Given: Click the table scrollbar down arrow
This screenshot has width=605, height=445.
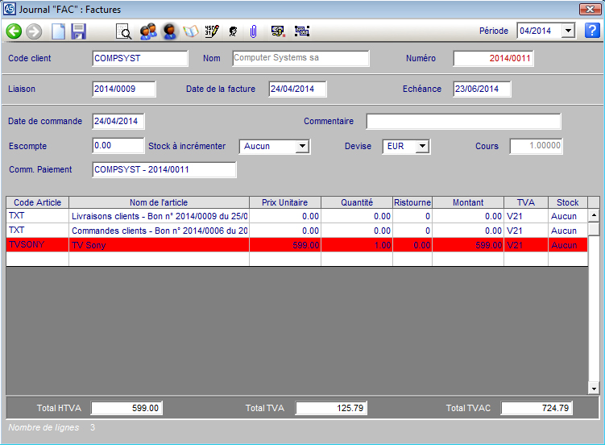Looking at the screenshot, I should (x=594, y=389).
